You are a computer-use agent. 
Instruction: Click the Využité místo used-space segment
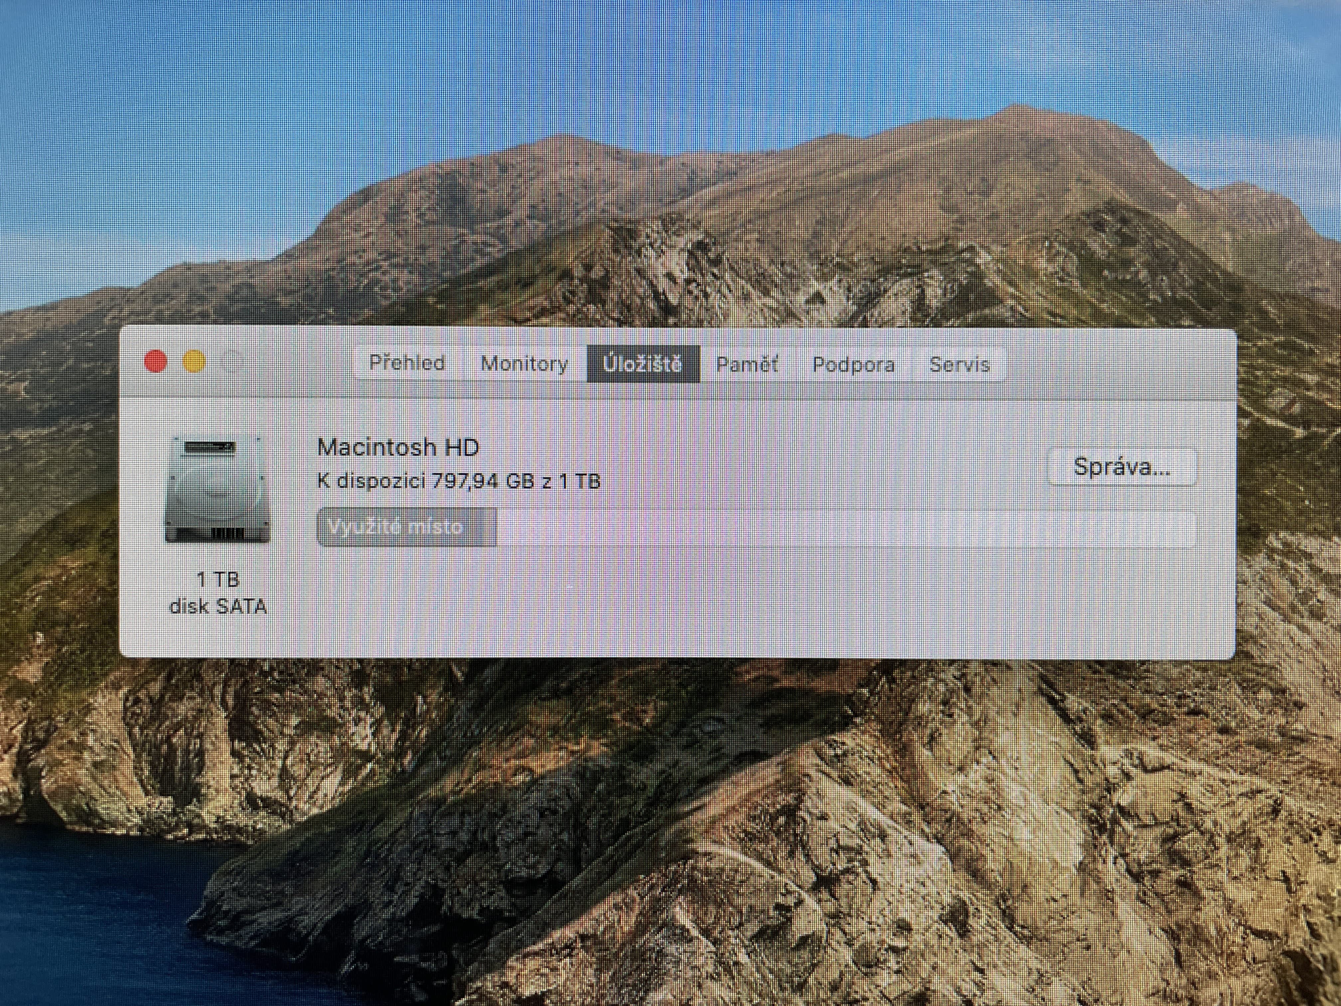coord(406,527)
